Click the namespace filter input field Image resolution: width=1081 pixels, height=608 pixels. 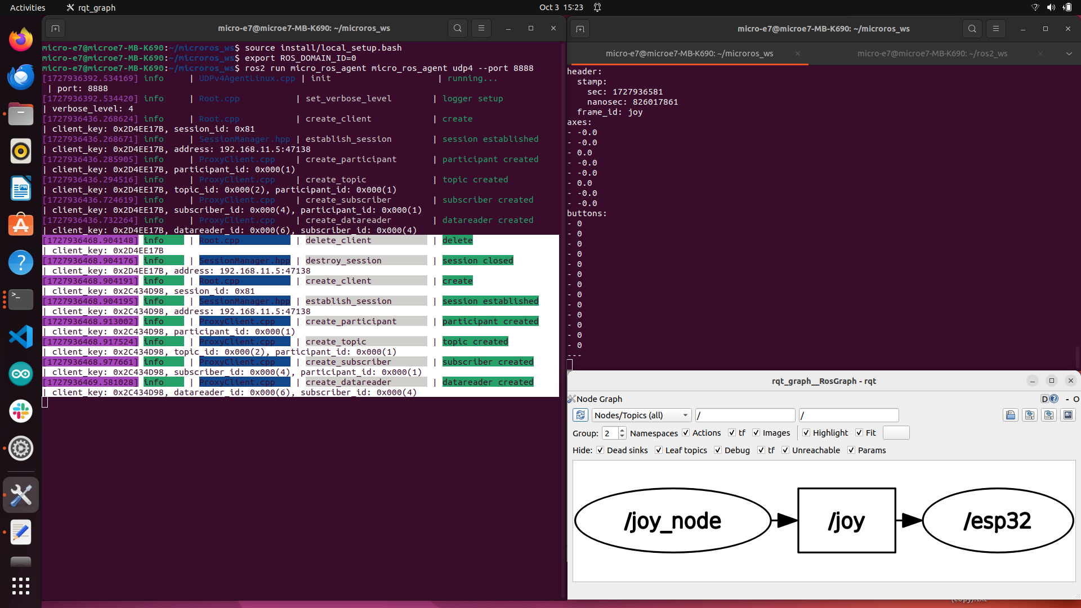click(x=745, y=415)
